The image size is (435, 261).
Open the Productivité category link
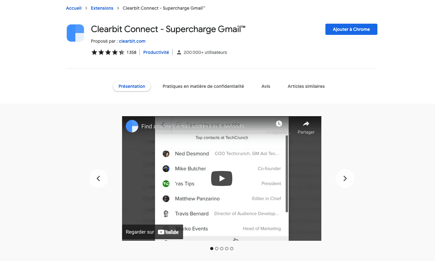point(156,52)
